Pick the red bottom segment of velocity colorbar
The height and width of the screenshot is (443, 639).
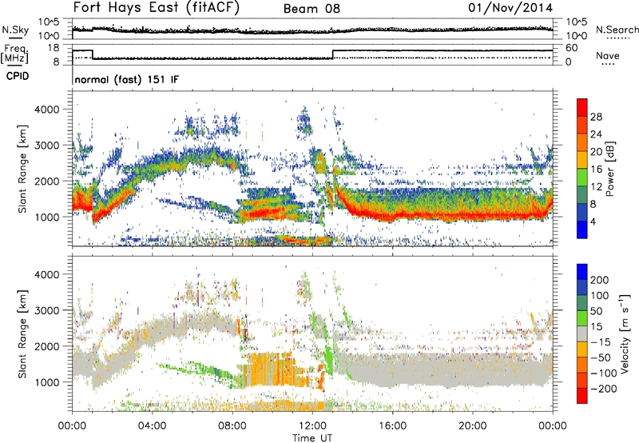pyautogui.click(x=582, y=396)
